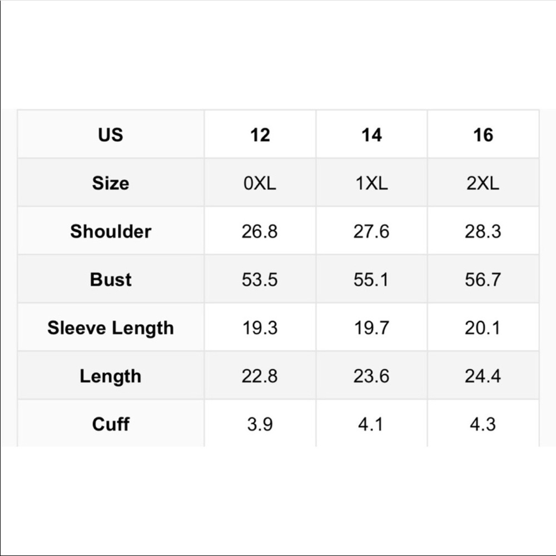Click the 24.4 length value
Screen dimensions: 556x556
point(483,376)
